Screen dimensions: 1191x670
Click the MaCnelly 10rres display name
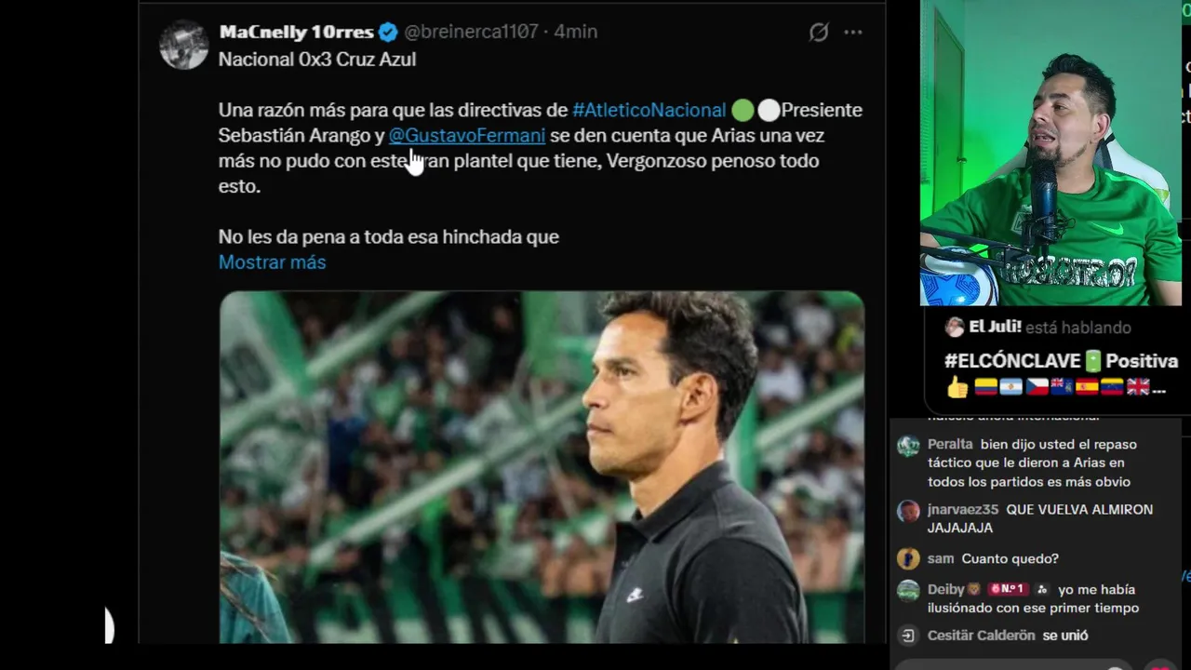point(296,32)
